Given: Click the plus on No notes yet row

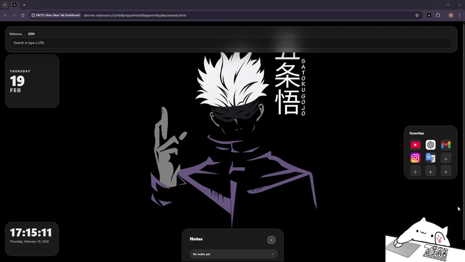Looking at the screenshot, I should (273, 254).
